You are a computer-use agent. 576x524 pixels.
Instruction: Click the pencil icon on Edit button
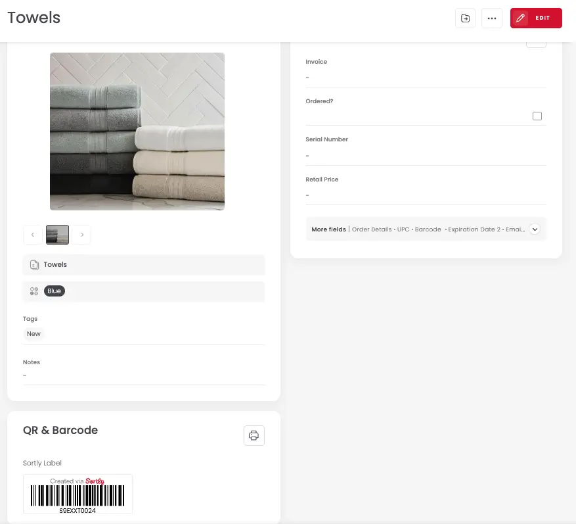tap(521, 18)
